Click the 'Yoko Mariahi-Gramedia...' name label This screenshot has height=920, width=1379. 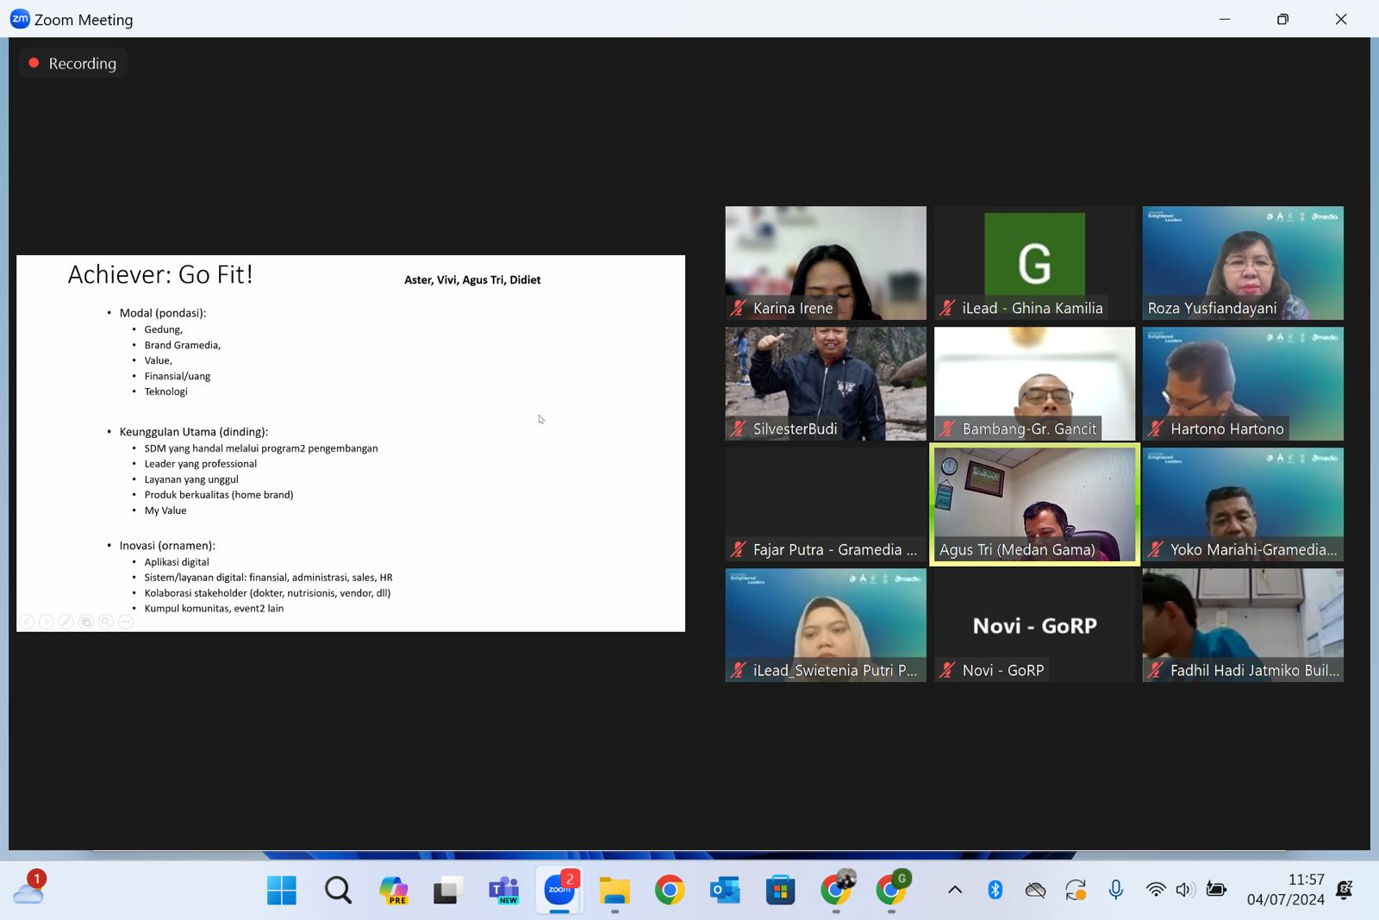coord(1254,549)
